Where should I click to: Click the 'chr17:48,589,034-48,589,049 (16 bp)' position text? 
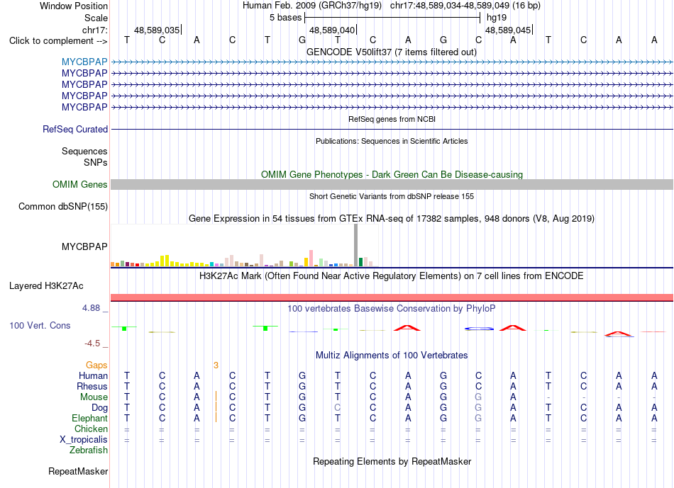pos(465,6)
